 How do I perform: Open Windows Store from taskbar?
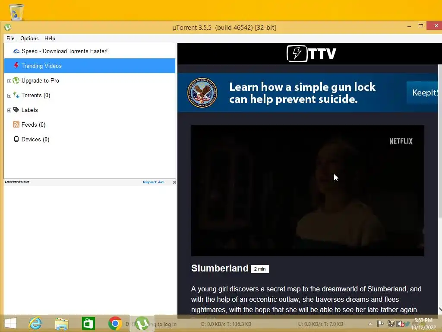click(x=88, y=323)
